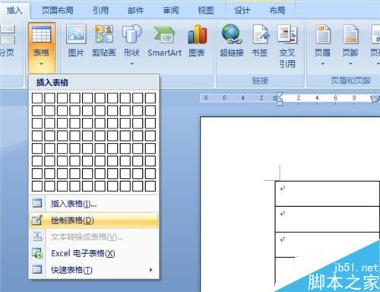Open the 插入 ribbon tab
Viewport: 380px width, 292px height.
pos(14,11)
